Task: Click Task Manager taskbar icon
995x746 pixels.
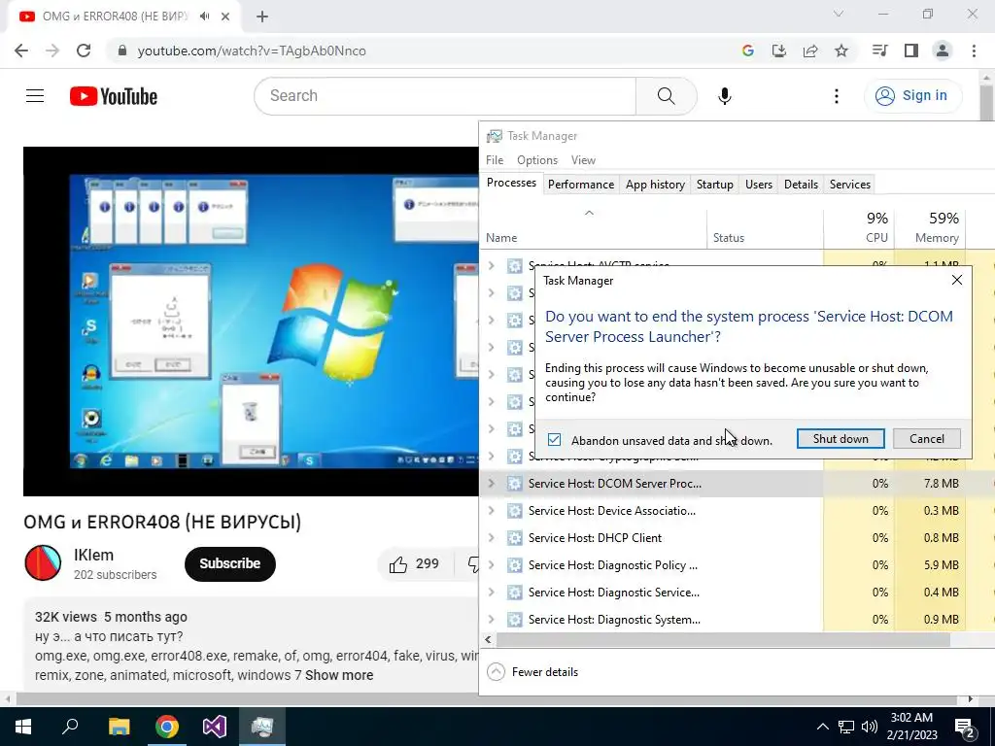Action: (262, 727)
